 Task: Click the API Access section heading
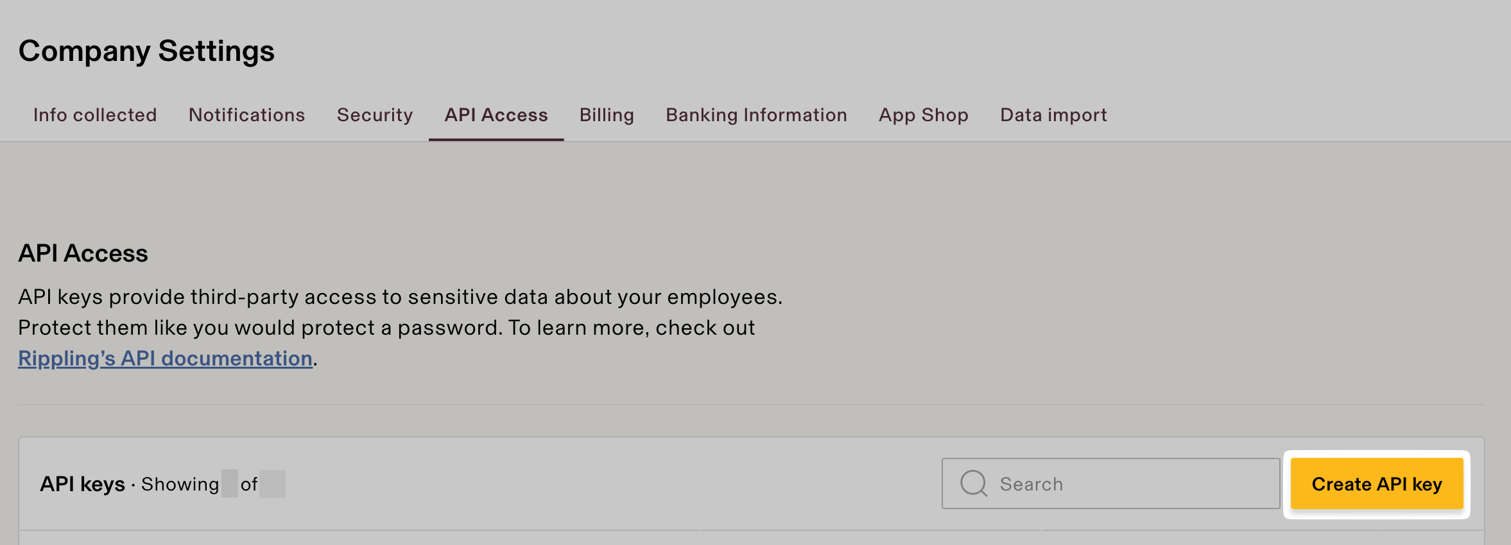tap(83, 253)
